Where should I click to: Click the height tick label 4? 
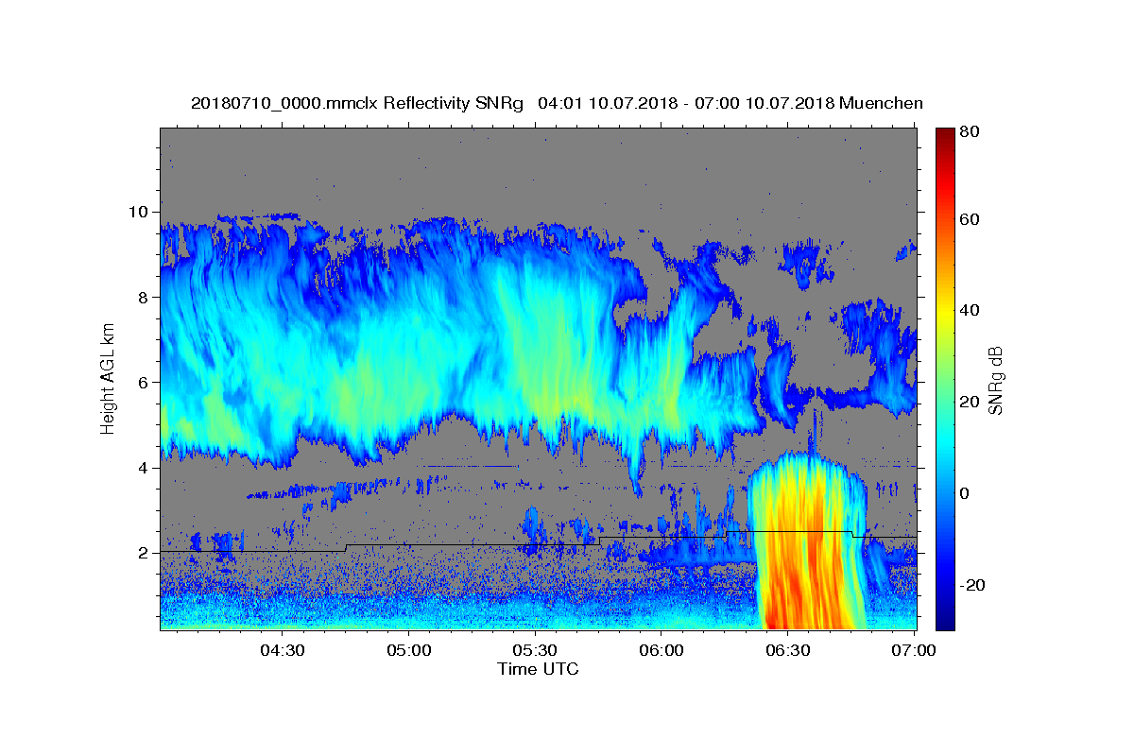click(143, 468)
